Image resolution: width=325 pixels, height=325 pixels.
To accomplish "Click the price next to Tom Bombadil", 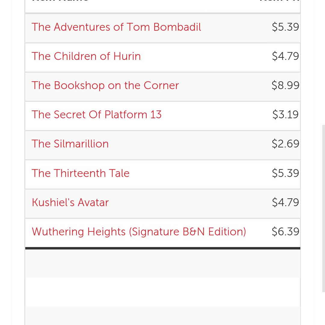I will 285,27.
